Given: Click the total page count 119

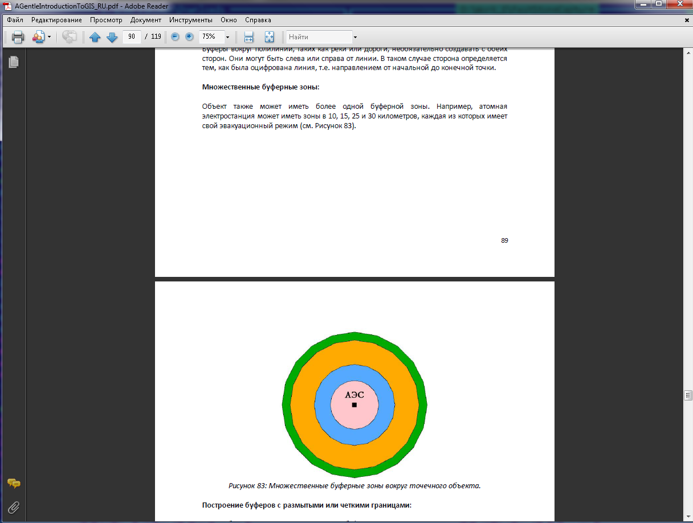Looking at the screenshot, I should [x=156, y=36].
